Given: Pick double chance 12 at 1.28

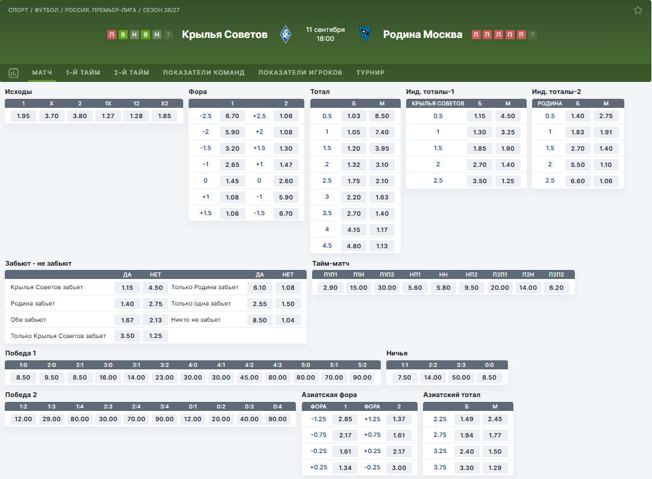Looking at the screenshot, I should point(136,116).
